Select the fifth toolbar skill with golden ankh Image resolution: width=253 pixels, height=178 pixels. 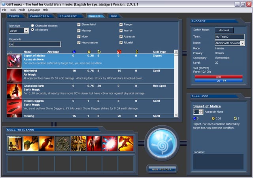click(x=78, y=144)
